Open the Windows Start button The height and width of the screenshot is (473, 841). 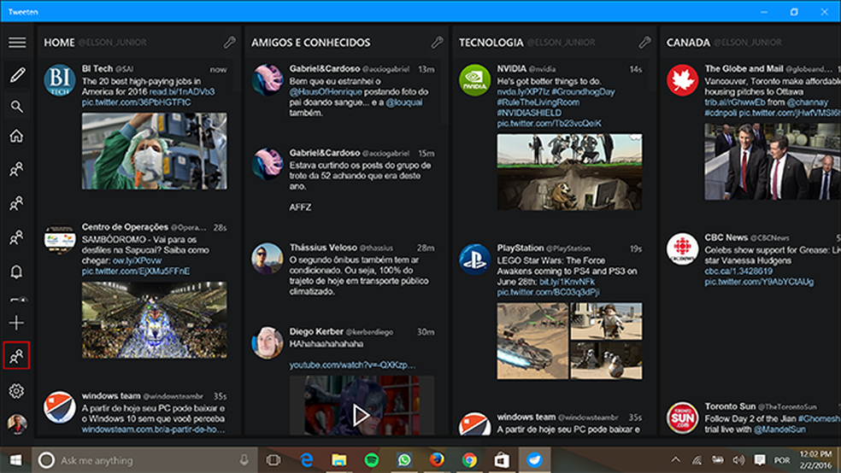point(15,459)
